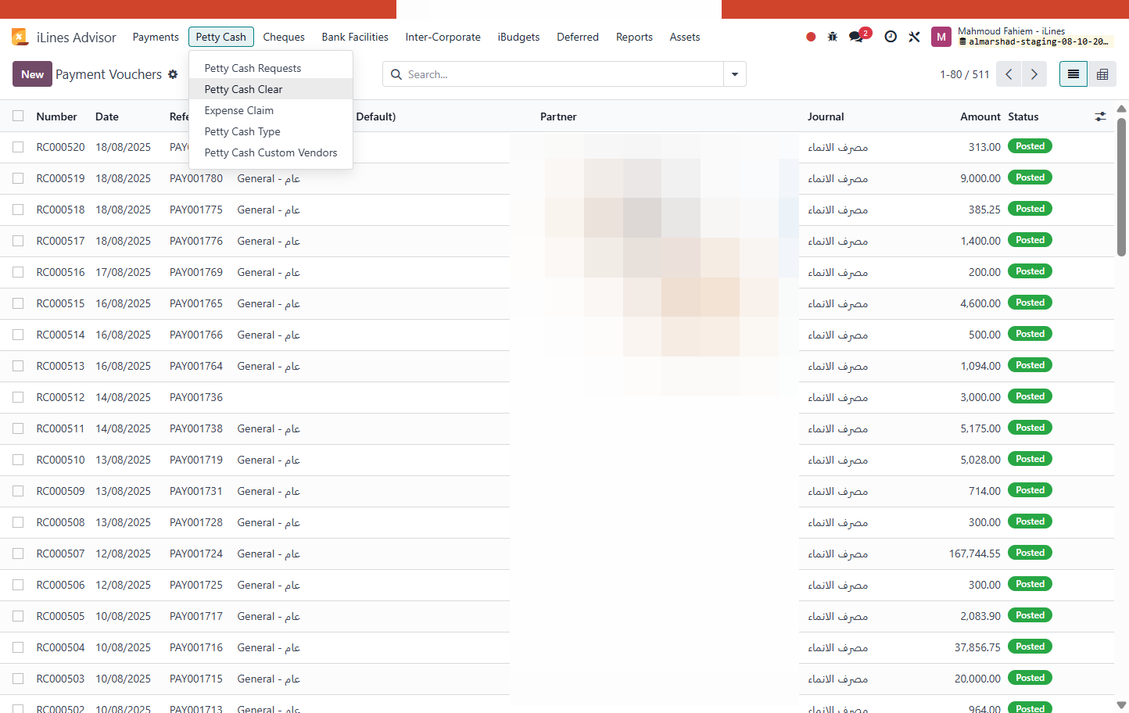Open the iBudgets menu
The image size is (1129, 713).
click(518, 37)
